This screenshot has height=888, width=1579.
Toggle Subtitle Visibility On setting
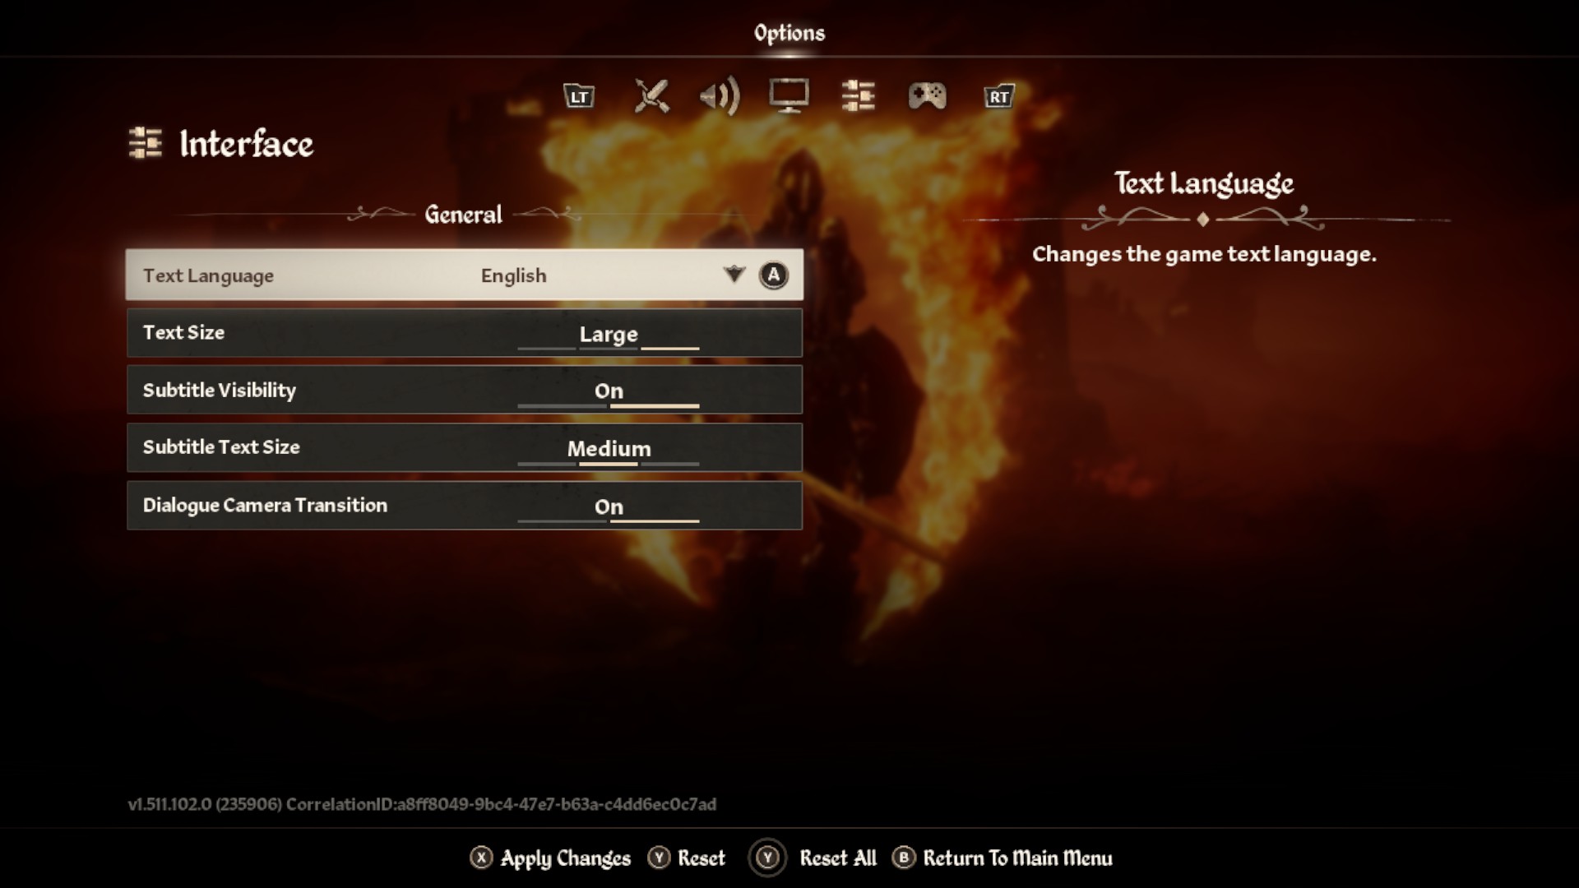(609, 391)
